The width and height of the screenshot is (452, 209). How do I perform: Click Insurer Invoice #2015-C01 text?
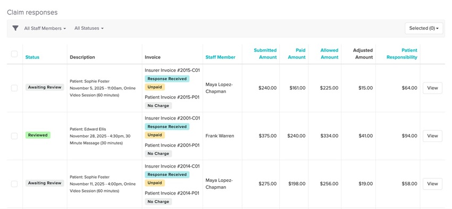172,70
